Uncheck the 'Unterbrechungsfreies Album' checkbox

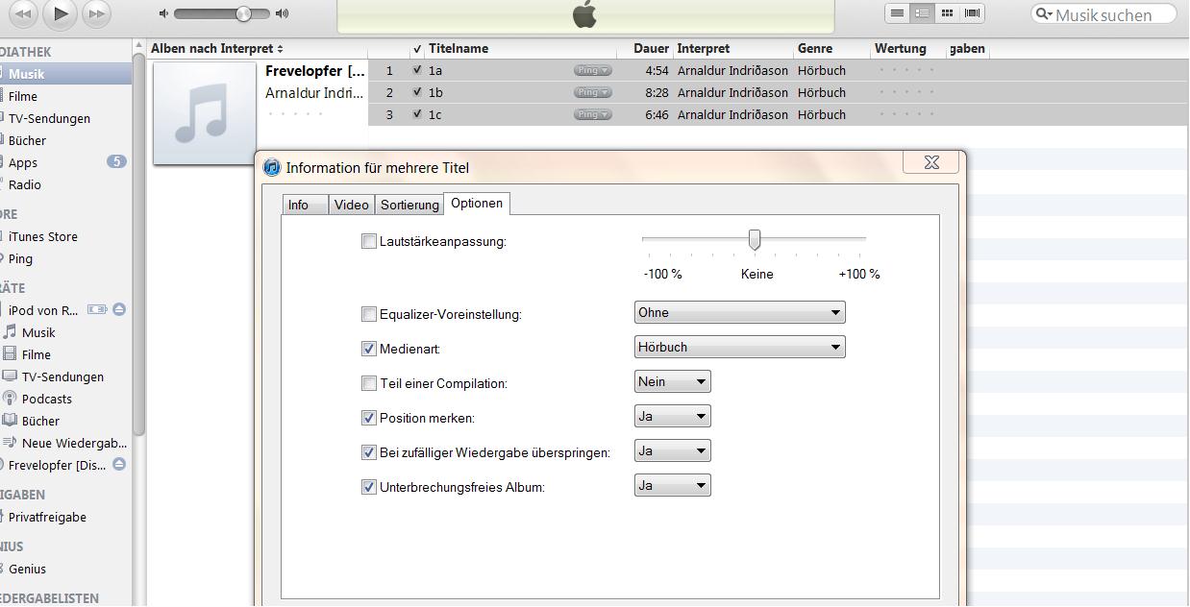point(369,487)
